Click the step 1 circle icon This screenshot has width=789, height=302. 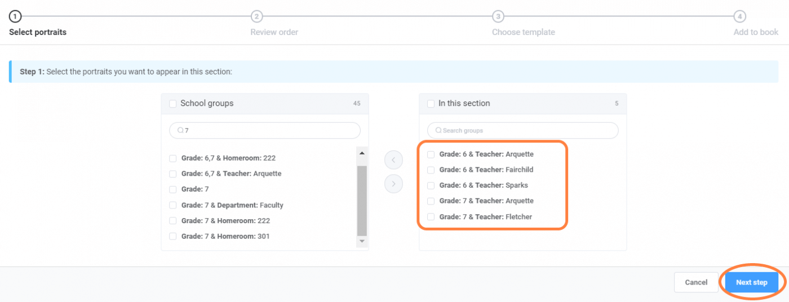tap(15, 16)
